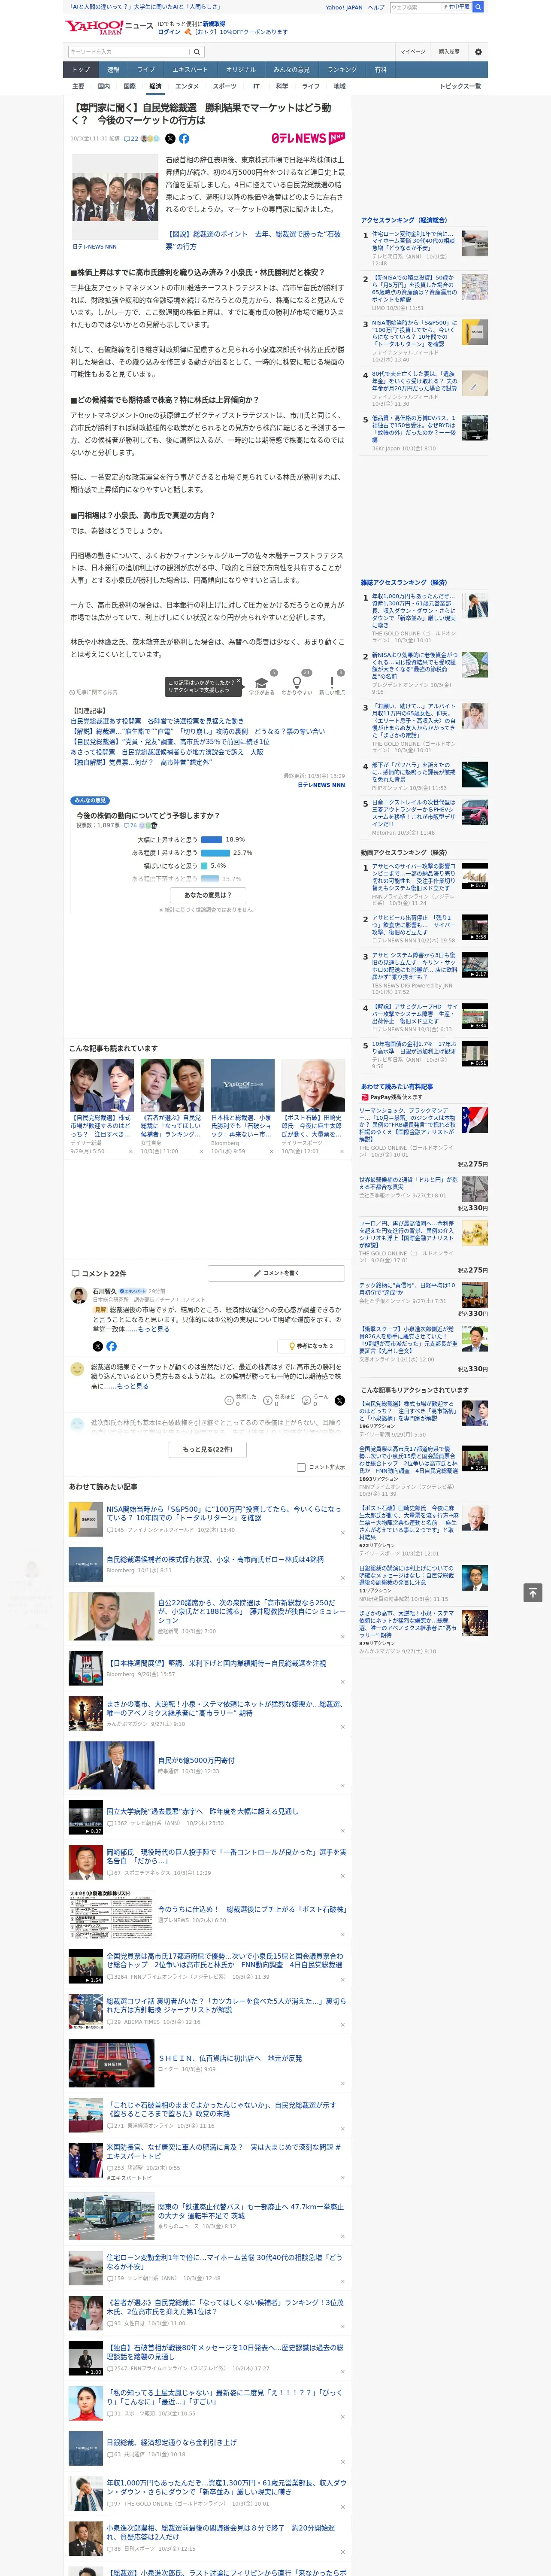551x2576 pixels.
Task: Click the ある程度上昇すると思う poll bar
Action: pos(215,853)
